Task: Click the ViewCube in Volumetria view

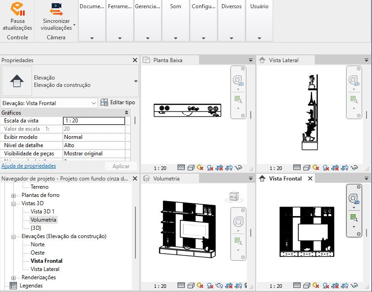Action: (x=234, y=196)
